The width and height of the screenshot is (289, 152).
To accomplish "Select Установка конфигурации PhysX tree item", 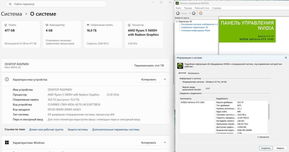I will click(x=196, y=31).
